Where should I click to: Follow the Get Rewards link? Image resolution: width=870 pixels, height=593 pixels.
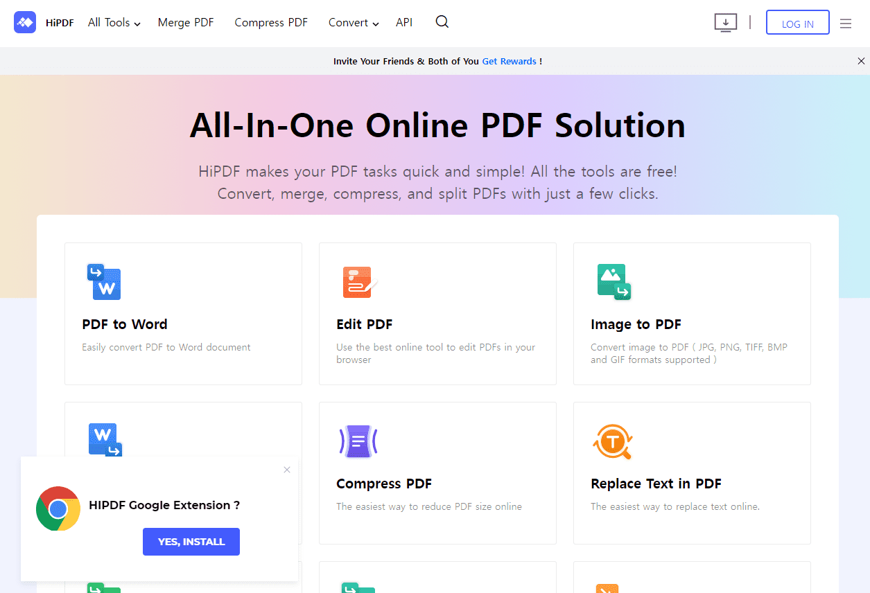tap(510, 61)
